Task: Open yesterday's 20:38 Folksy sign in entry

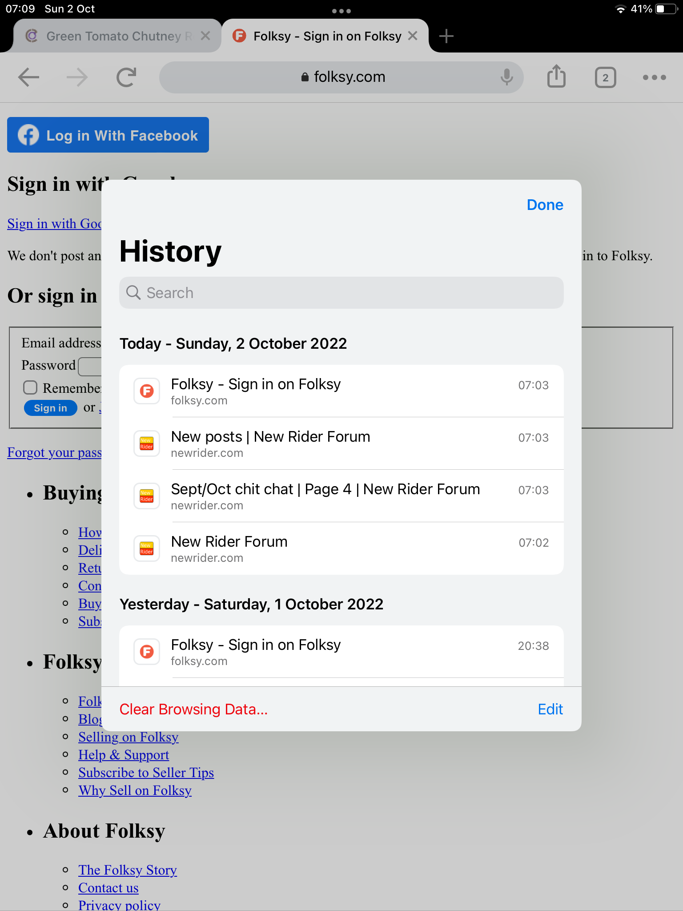Action: 341,652
